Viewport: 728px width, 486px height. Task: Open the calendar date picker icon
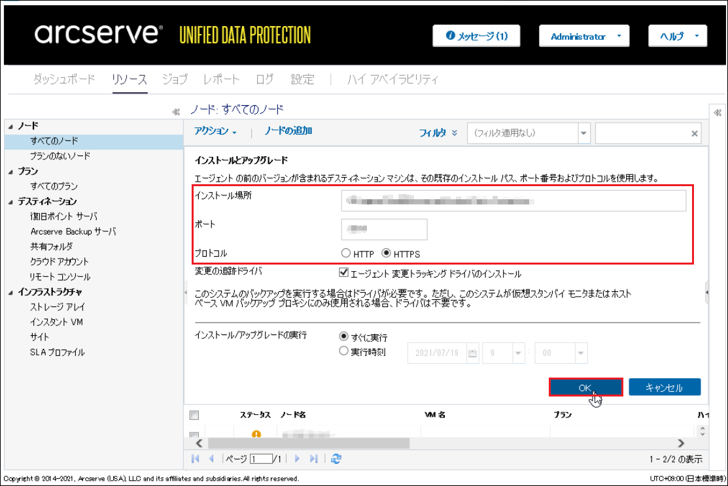472,353
